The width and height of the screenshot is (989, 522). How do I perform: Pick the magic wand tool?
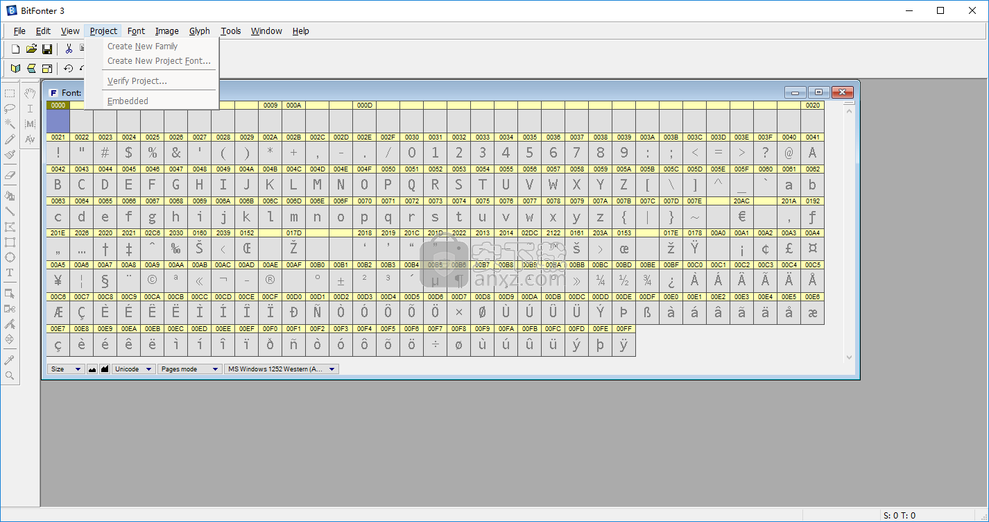[10, 124]
